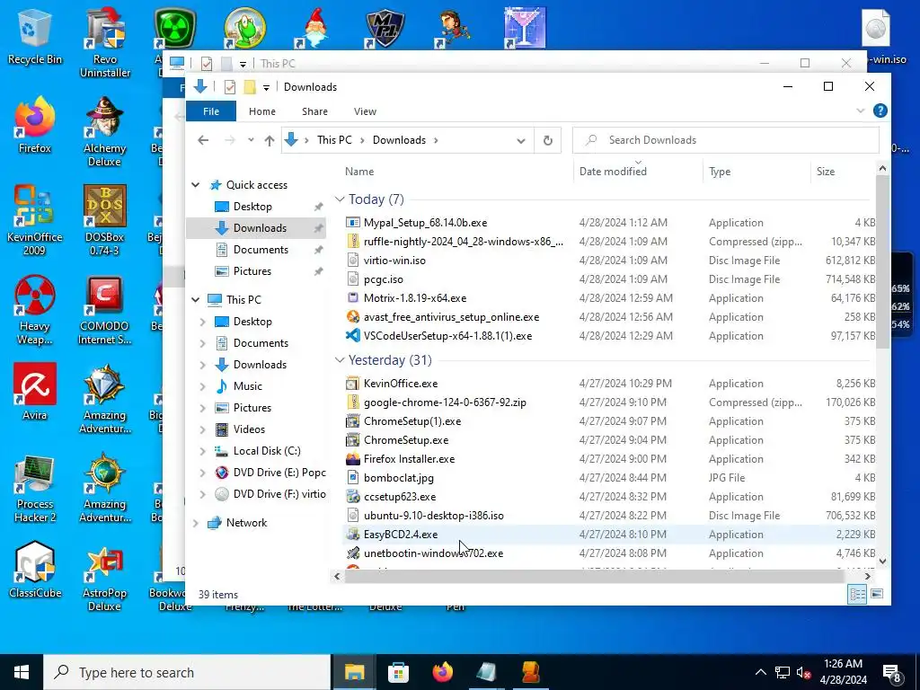This screenshot has width=920, height=690.
Task: Sort by Date modified column
Action: (613, 172)
